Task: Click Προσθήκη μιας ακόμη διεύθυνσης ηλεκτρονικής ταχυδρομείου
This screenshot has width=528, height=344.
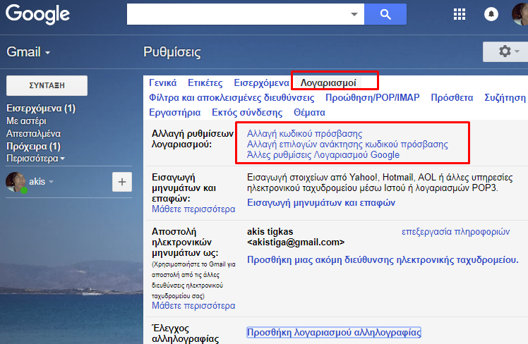Action: pos(383,260)
